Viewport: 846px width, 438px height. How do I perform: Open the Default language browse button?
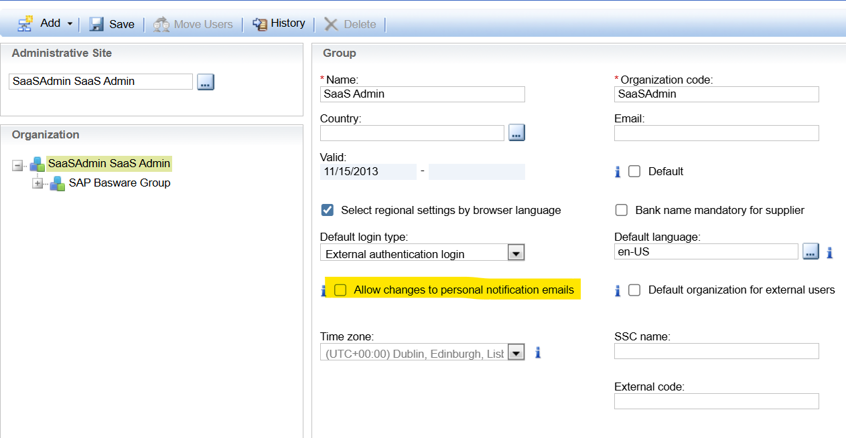pyautogui.click(x=810, y=252)
